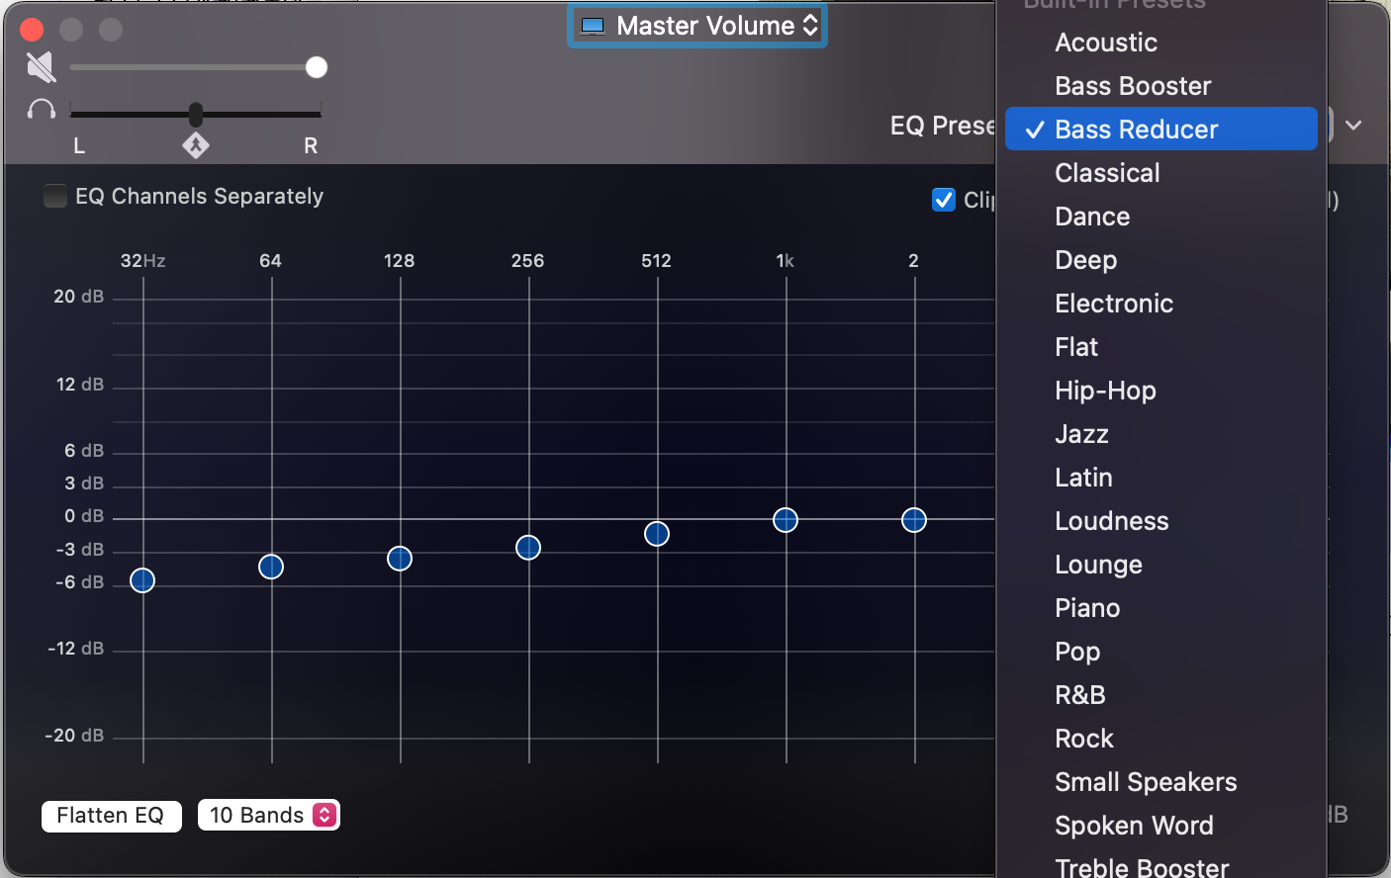Image resolution: width=1391 pixels, height=878 pixels.
Task: Click the R balance label
Action: coord(311,146)
